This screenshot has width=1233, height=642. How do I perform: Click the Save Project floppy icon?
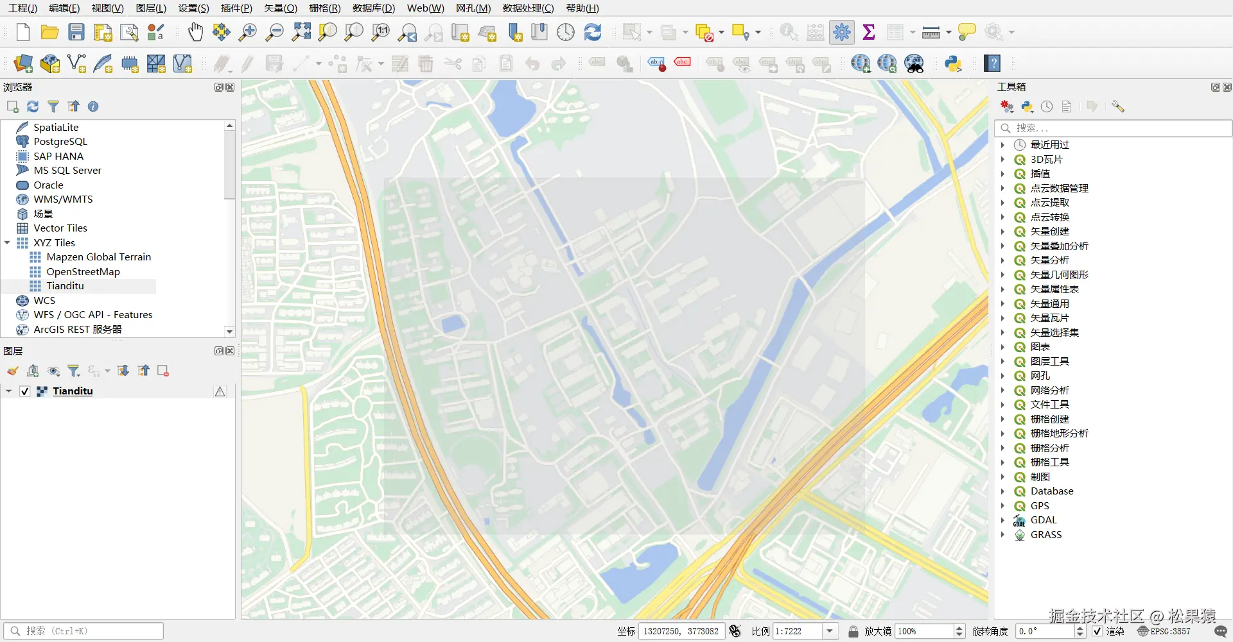pos(76,32)
